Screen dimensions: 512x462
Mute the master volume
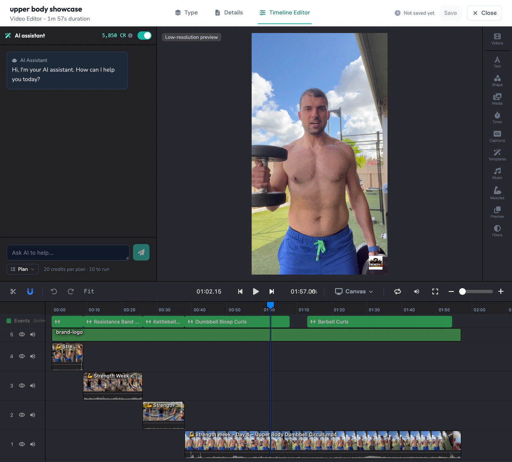(x=417, y=291)
